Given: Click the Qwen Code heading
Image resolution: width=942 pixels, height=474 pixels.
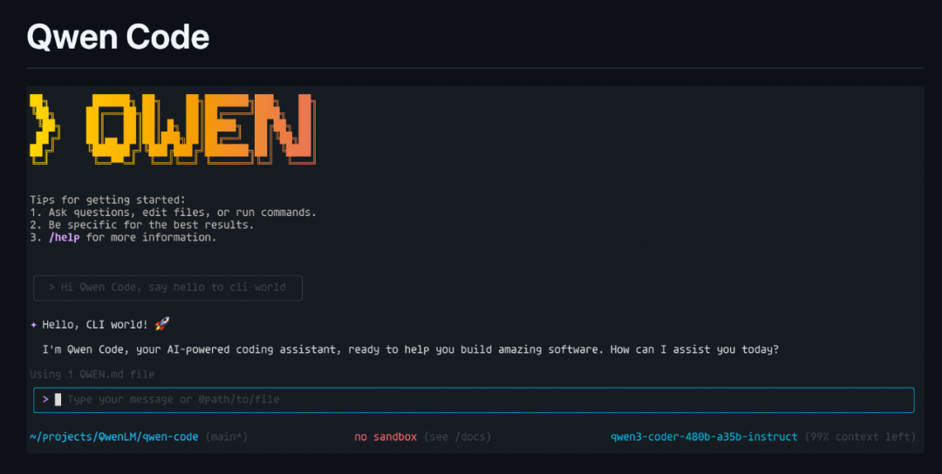Looking at the screenshot, I should tap(118, 37).
